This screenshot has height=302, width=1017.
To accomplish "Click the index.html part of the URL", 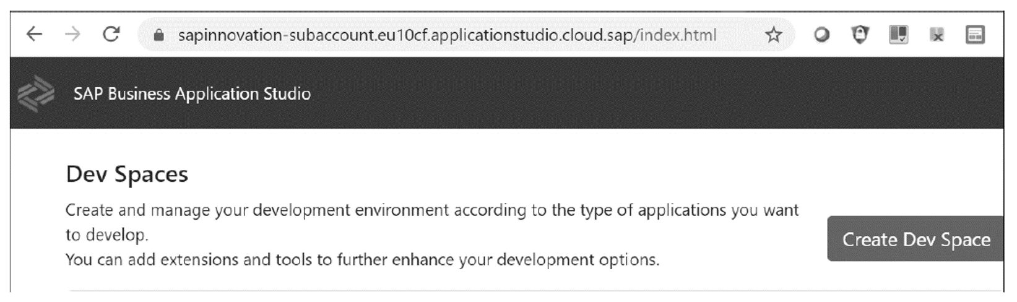I will pyautogui.click(x=678, y=35).
